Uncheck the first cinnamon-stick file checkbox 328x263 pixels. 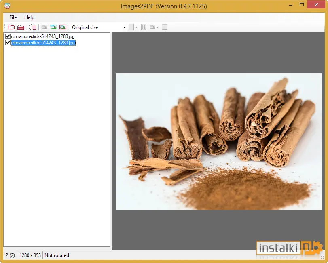coord(8,36)
